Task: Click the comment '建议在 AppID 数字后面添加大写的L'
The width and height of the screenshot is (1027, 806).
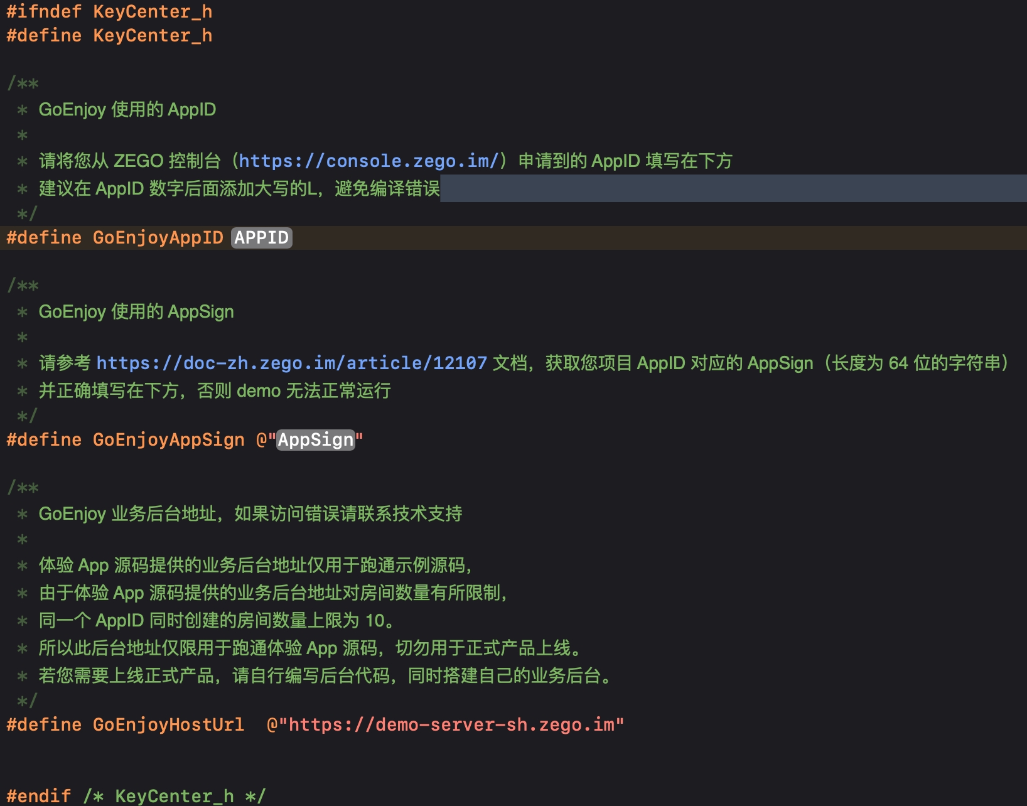Action: [x=178, y=188]
